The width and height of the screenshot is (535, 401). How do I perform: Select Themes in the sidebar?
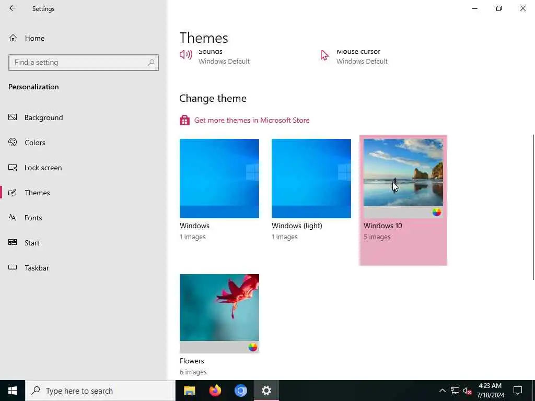coord(84,193)
